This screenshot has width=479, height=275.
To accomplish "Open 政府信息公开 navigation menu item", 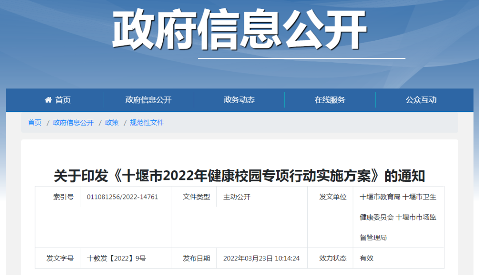I will 149,100.
